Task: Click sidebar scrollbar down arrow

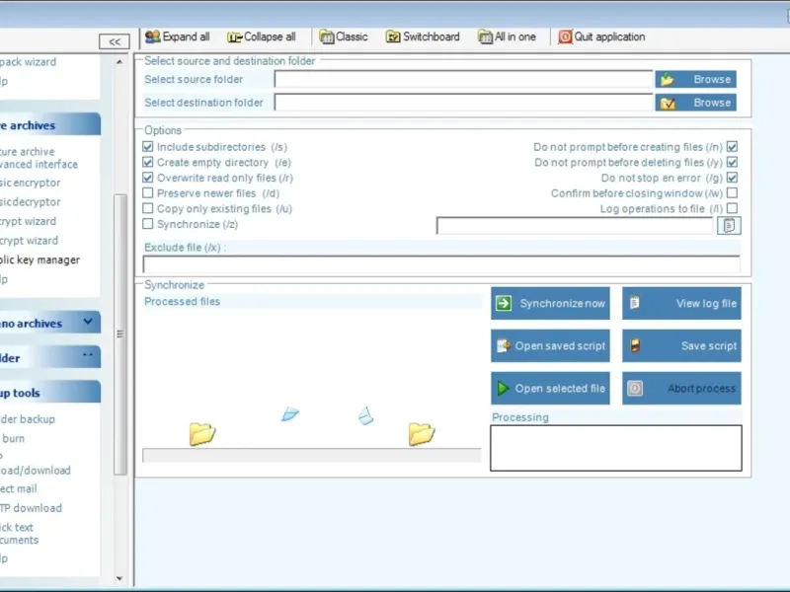Action: [119, 578]
